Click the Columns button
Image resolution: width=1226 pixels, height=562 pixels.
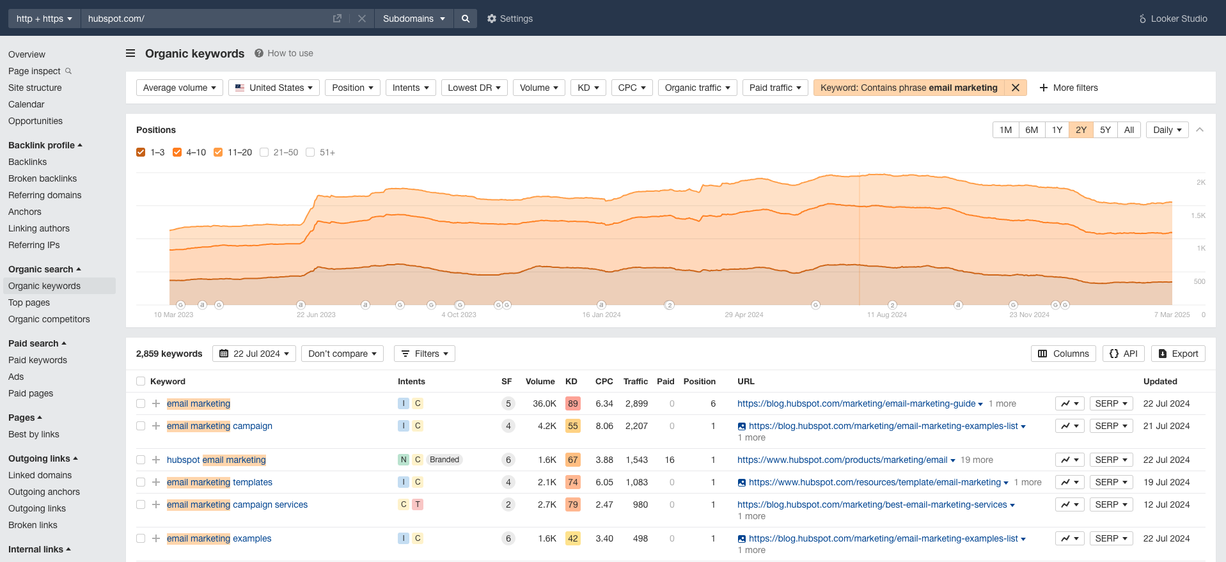click(1064, 354)
